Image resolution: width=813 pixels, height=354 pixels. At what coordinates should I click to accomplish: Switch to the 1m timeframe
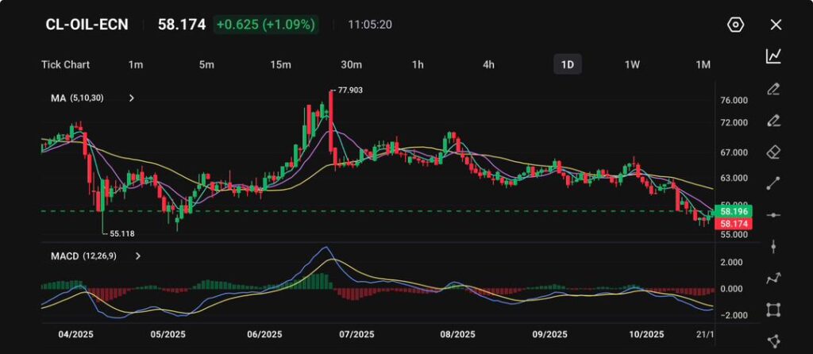click(136, 64)
